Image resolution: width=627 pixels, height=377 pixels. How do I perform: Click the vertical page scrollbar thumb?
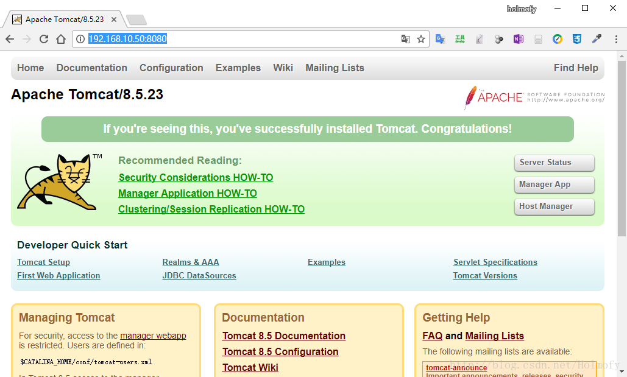622,149
